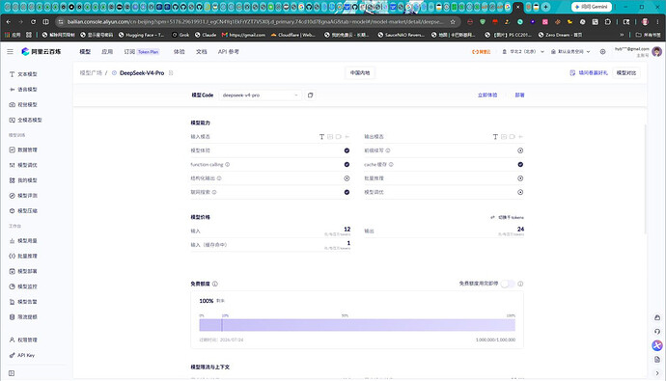
Task: Click the info icon beside 联网搜索
Action: pyautogui.click(x=214, y=192)
